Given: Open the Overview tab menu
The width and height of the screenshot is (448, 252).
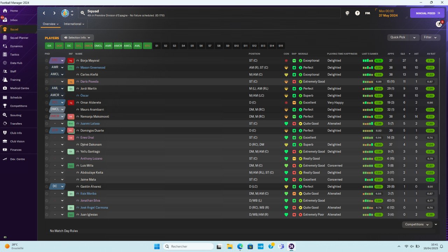Looking at the screenshot, I should tap(50, 24).
